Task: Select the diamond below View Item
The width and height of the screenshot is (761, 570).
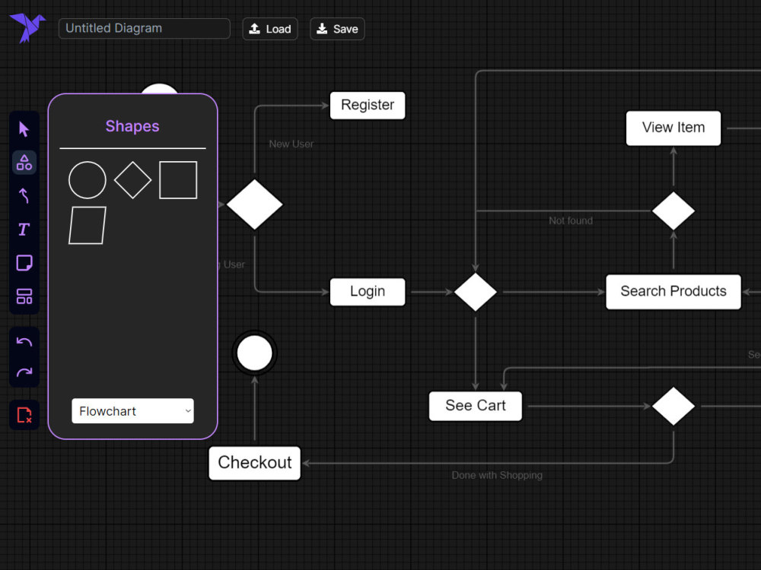Action: 673,211
